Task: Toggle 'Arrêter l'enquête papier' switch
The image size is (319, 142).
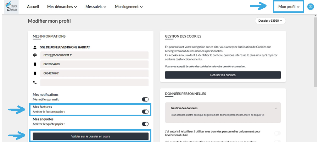Action: 145,124
